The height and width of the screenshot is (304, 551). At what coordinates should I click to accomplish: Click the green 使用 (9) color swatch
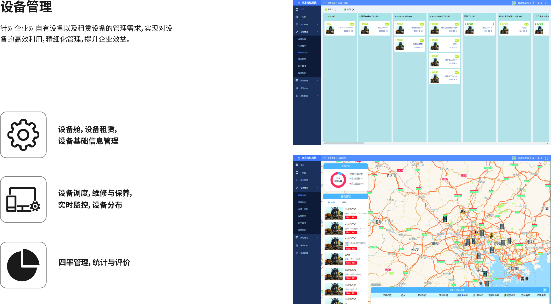(x=345, y=10)
